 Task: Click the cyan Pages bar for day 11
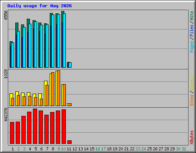tap(70, 65)
